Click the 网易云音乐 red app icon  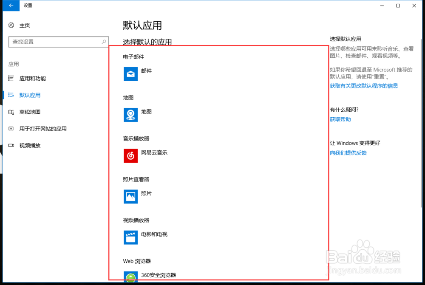130,156
